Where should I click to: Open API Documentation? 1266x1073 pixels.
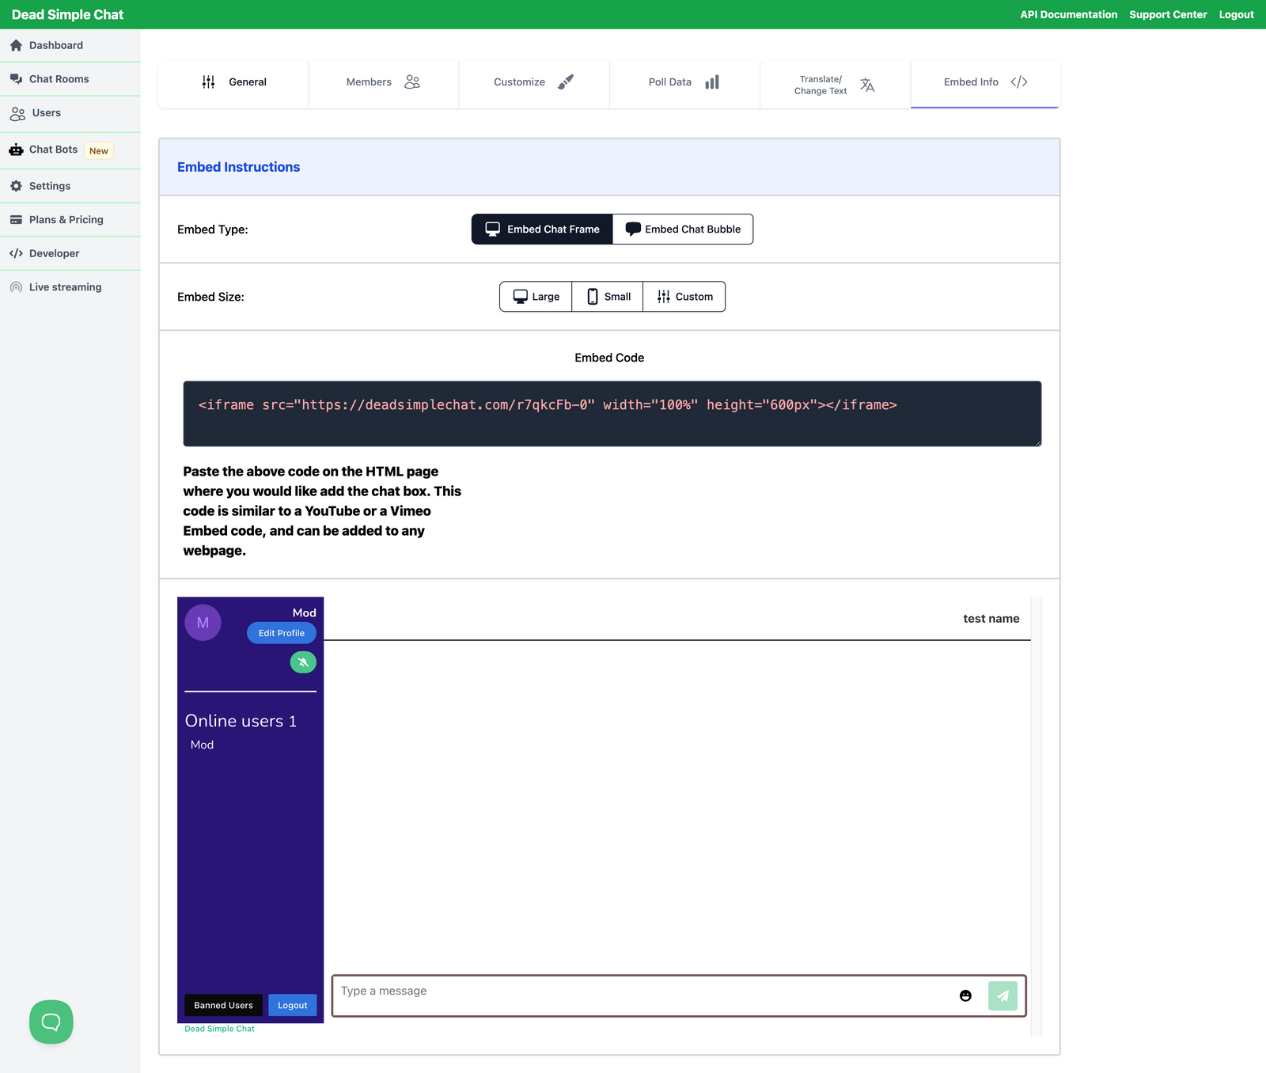(x=1069, y=14)
